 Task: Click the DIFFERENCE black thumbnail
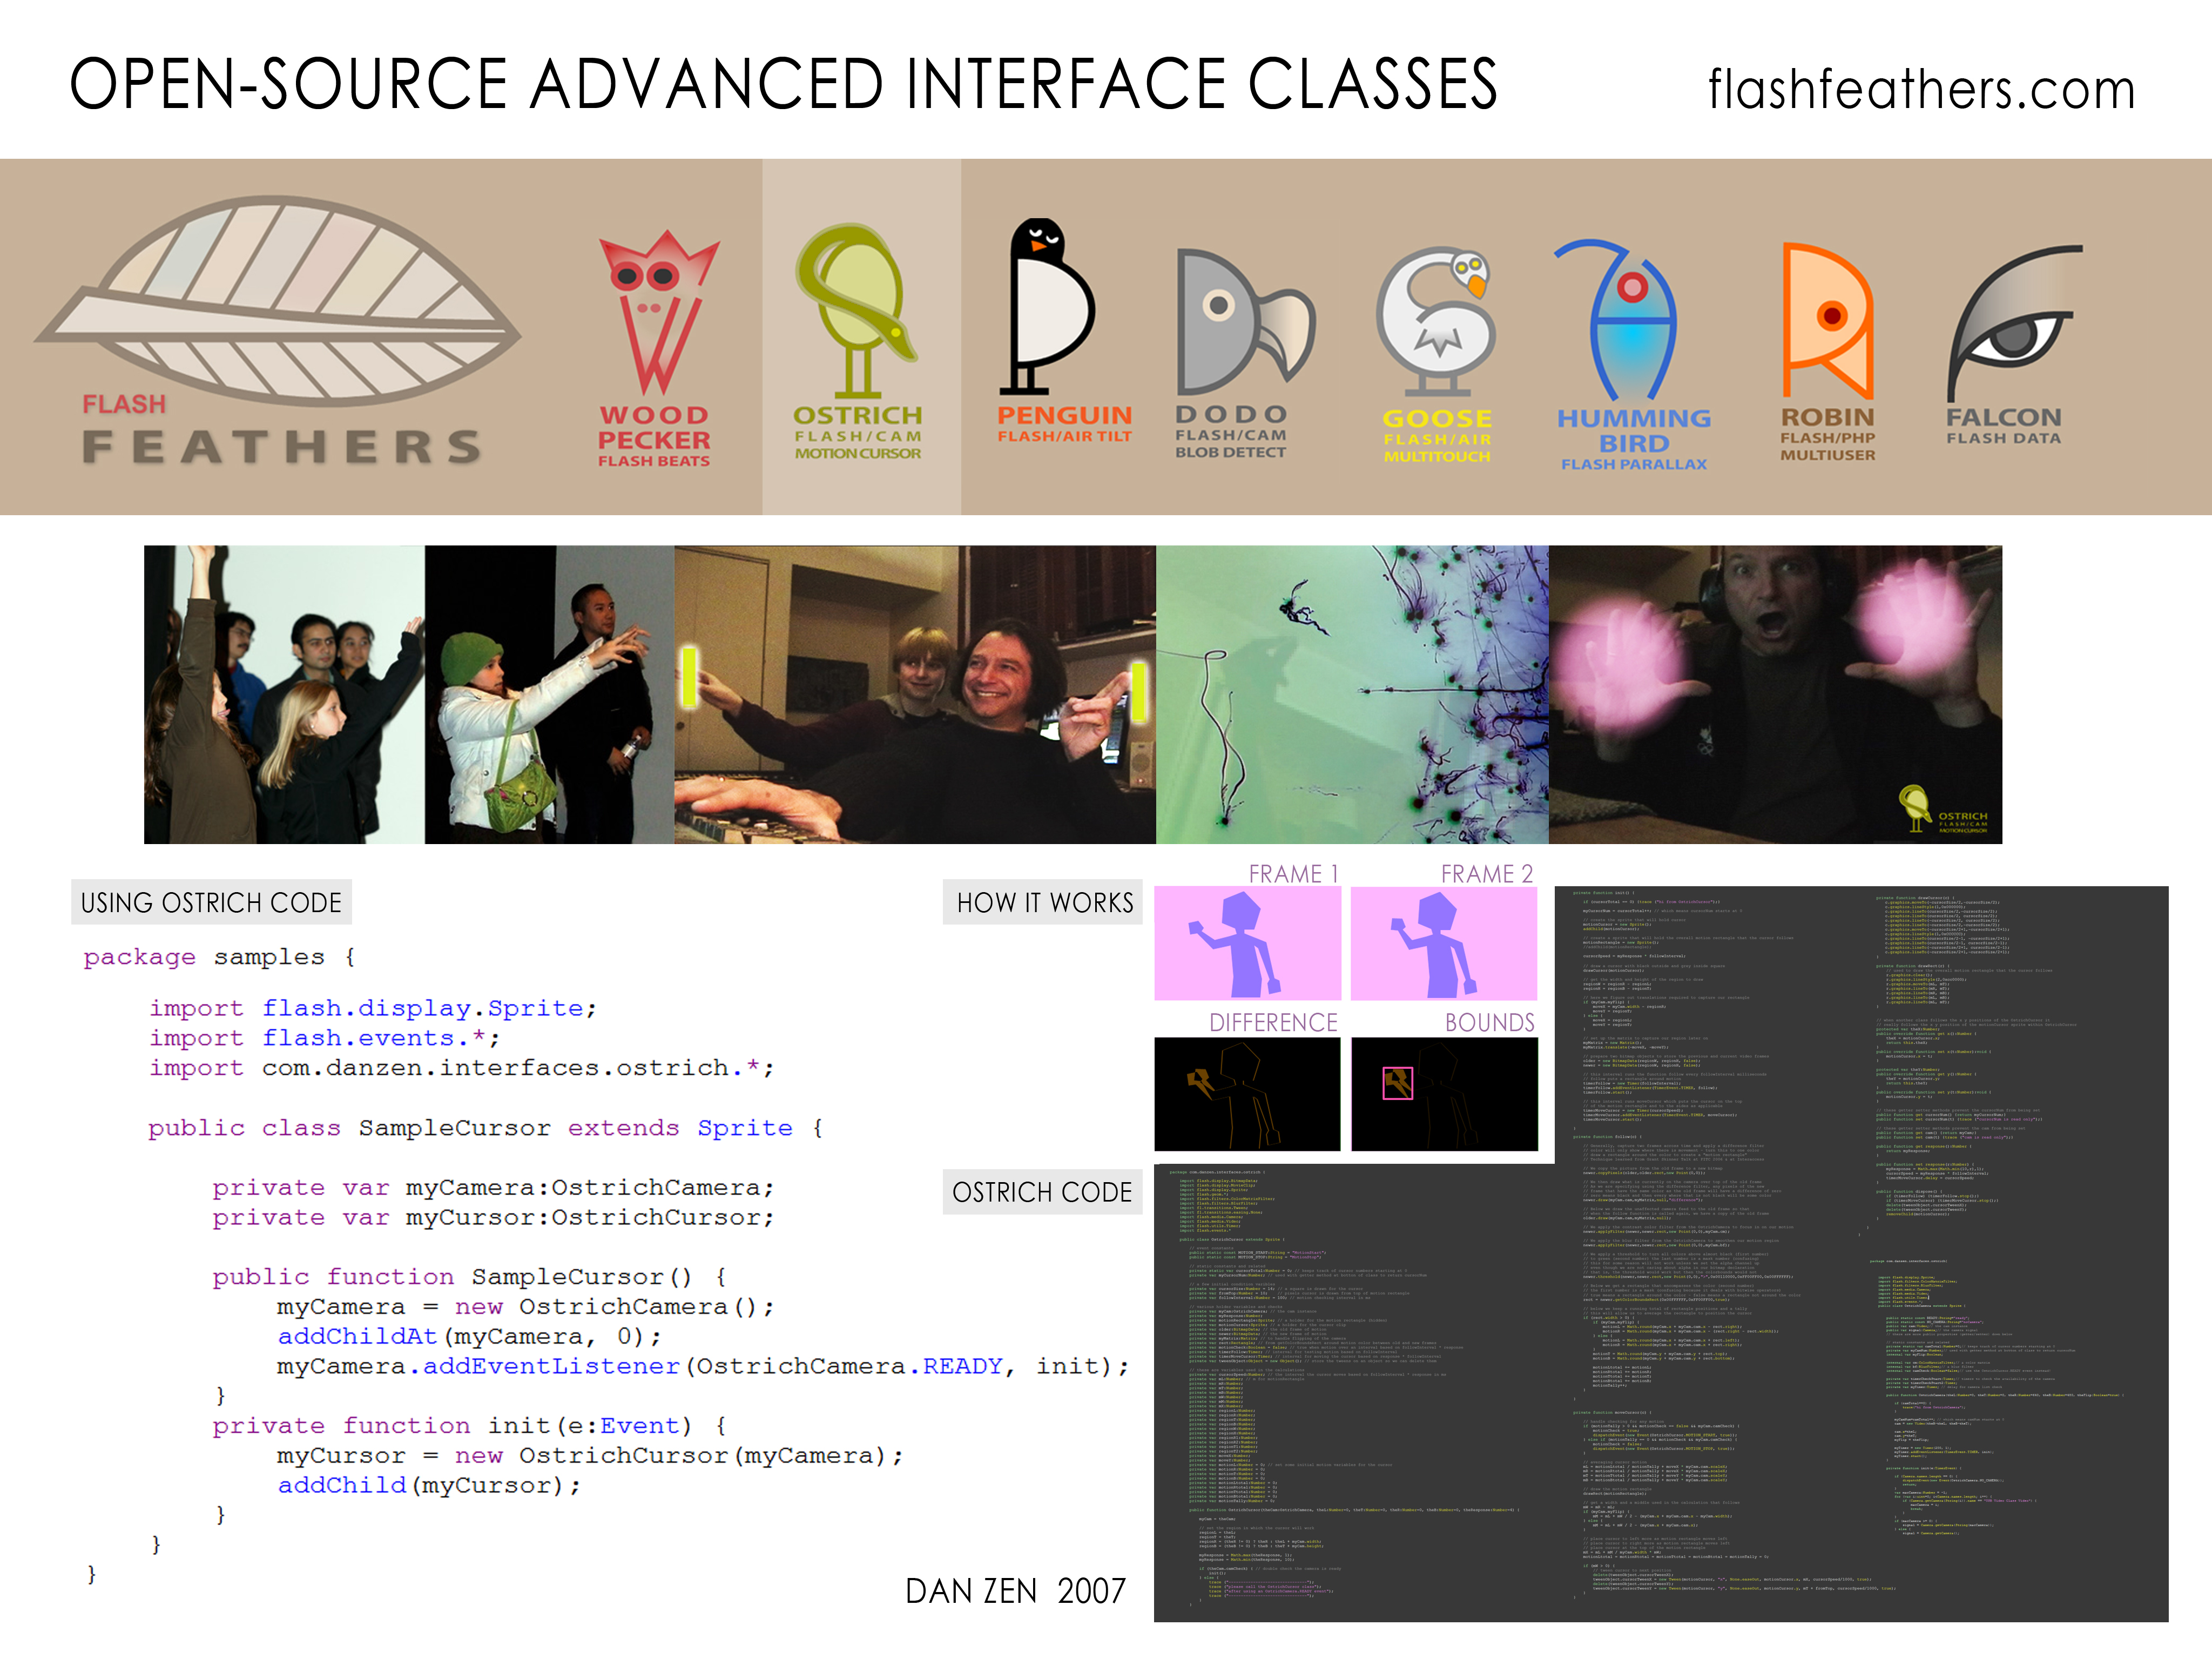point(1247,1094)
